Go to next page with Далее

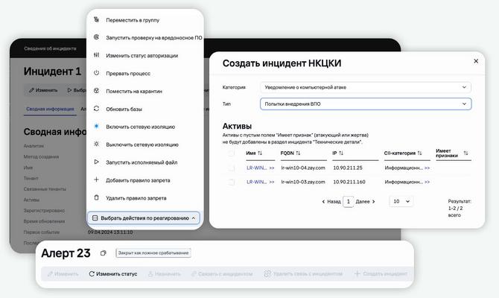pyautogui.click(x=366, y=202)
